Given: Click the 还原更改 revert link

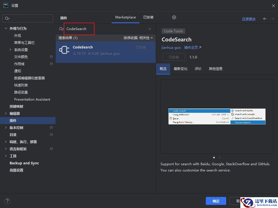Looking at the screenshot, I should pyautogui.click(x=249, y=19).
